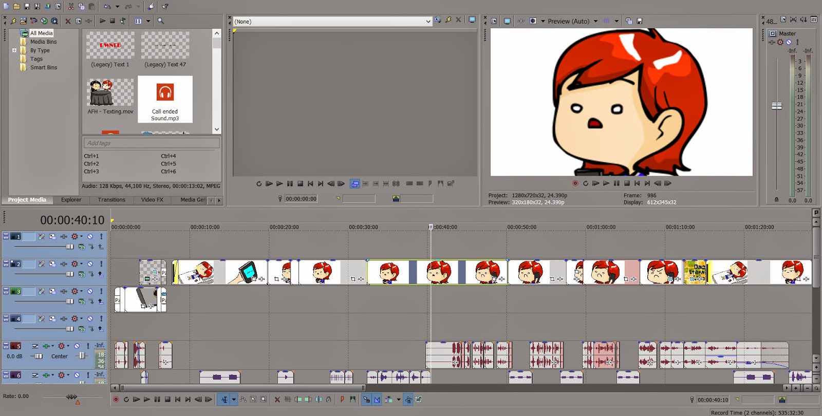Click the Record button in the timeline transport bar
Screen dimensions: 822x416
tap(116, 400)
